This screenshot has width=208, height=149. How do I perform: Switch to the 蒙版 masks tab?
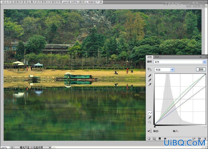[x=157, y=57]
